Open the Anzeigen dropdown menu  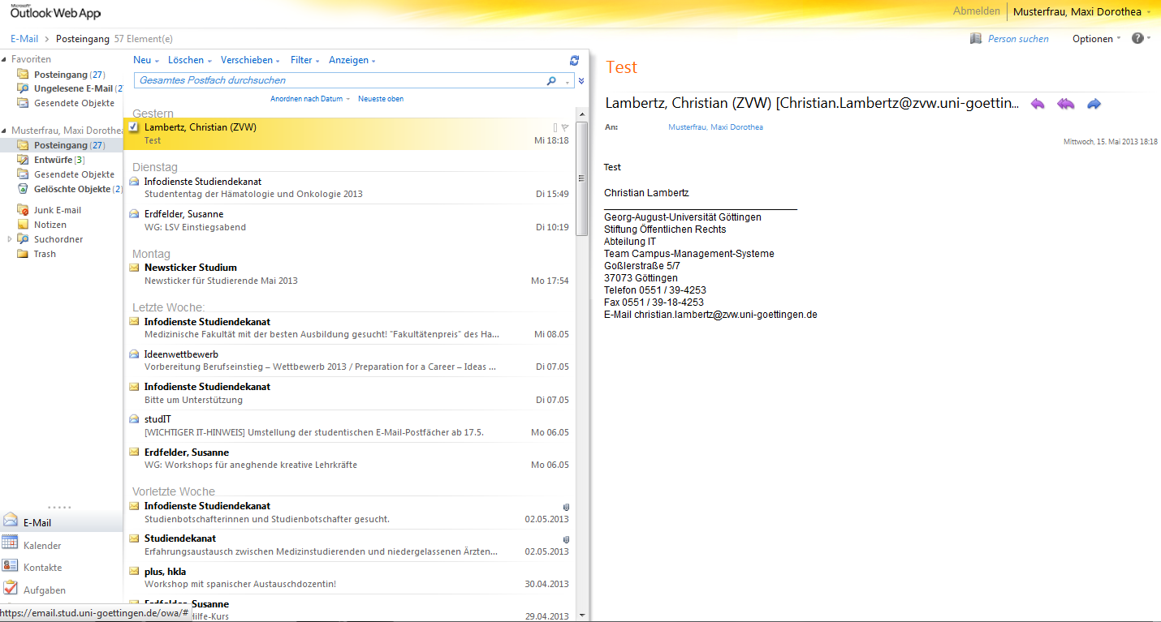tap(352, 60)
